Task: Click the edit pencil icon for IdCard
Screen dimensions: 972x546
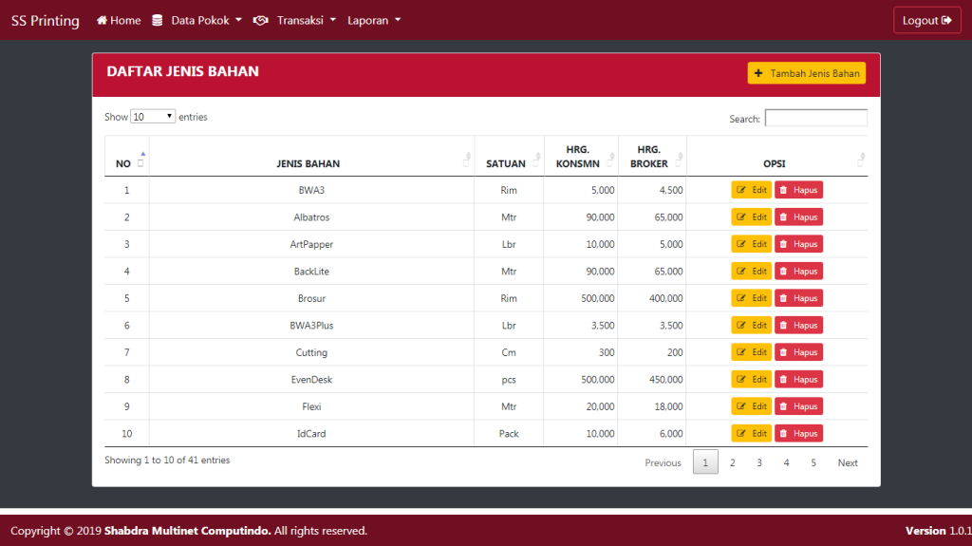Action: [740, 433]
